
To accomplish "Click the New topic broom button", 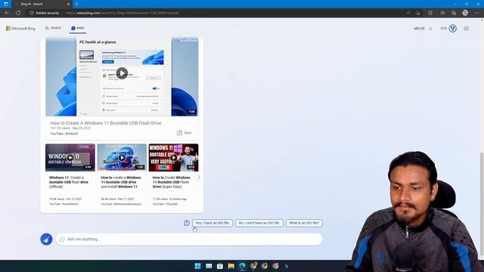I will click(46, 240).
